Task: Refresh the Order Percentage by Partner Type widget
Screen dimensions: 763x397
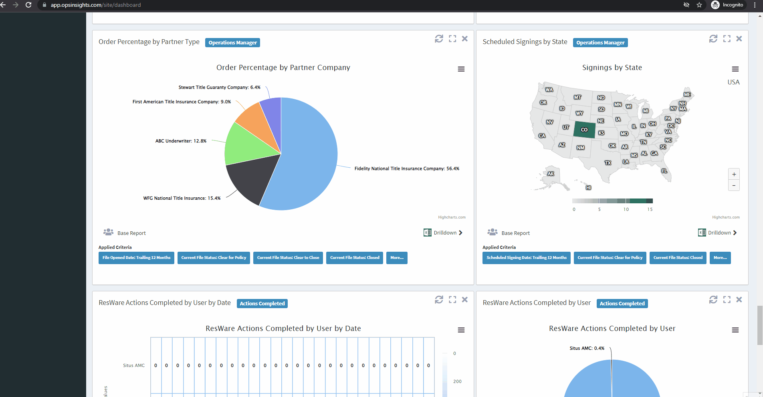Action: coord(439,39)
